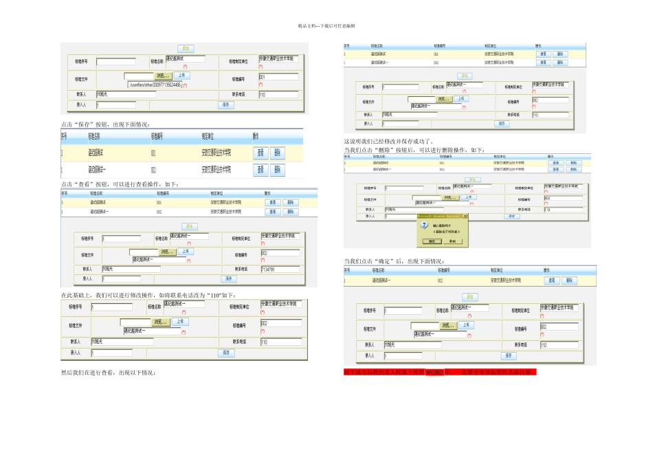Screen dimensions: 653x462
Task: Click the 联系人 field under the 改为“110” caption
Action: pos(122,342)
